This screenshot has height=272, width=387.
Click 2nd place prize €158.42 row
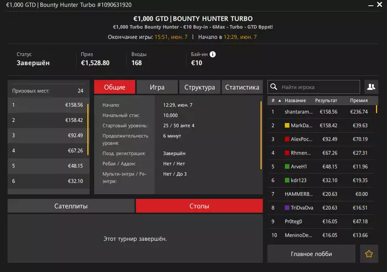48,120
